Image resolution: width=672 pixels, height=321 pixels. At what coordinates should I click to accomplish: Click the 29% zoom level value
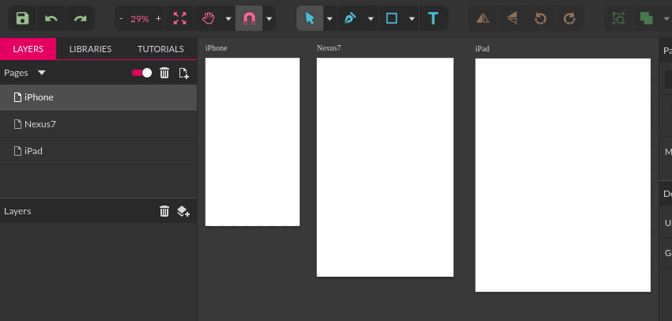140,19
